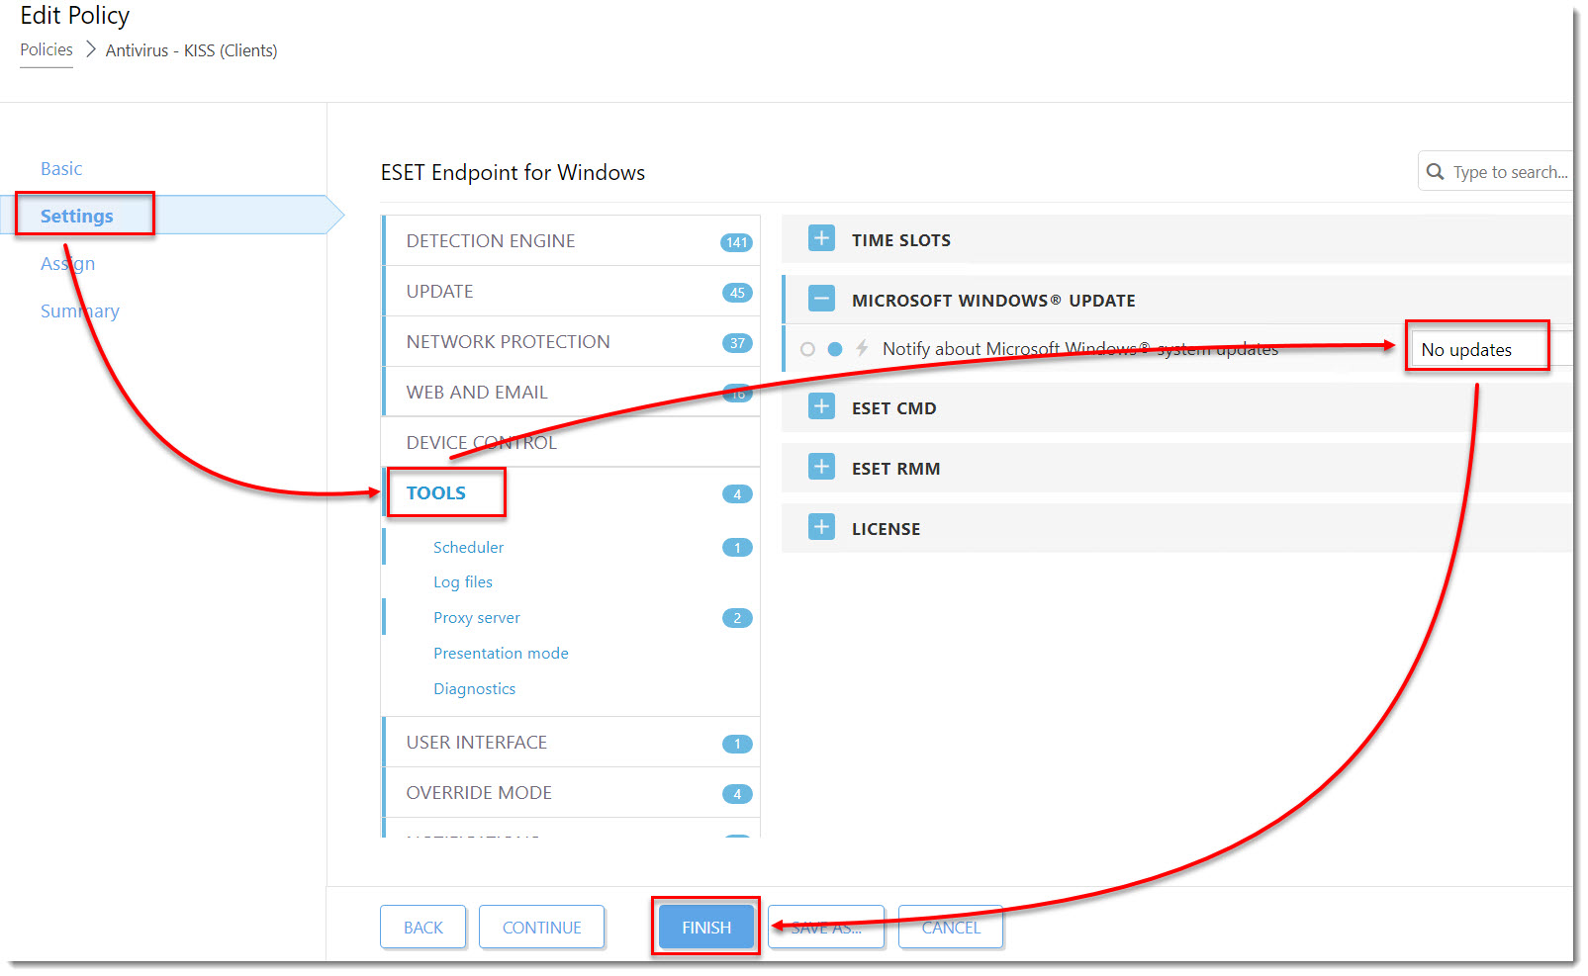Click the lightning bolt icon beside Notify setting

[862, 348]
